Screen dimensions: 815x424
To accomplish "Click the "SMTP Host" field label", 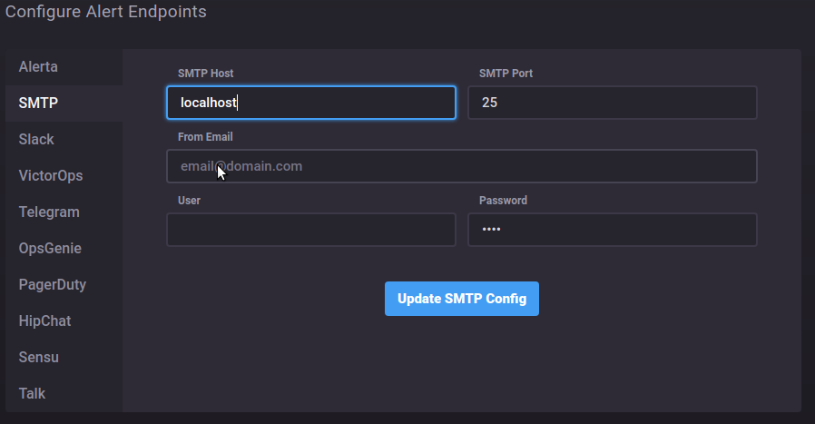I will pyautogui.click(x=206, y=74).
